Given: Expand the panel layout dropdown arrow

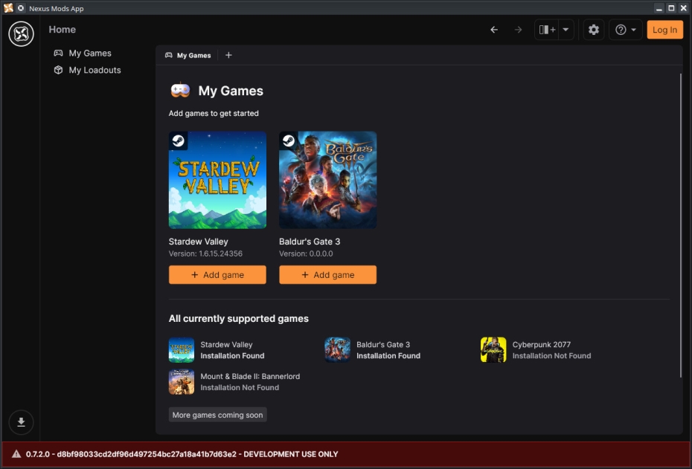Looking at the screenshot, I should pyautogui.click(x=566, y=30).
